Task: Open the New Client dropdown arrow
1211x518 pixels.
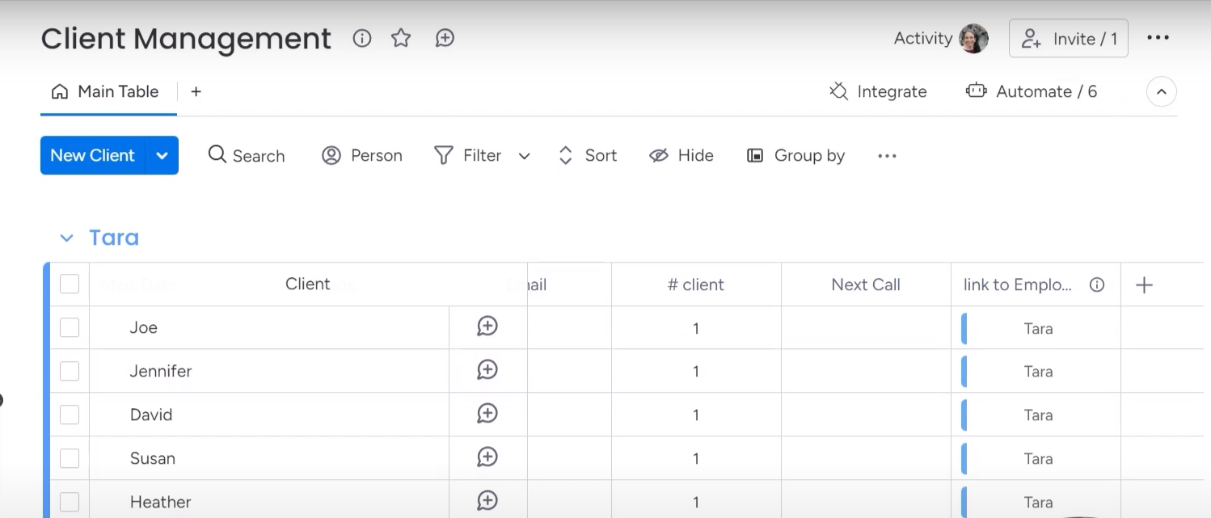Action: point(162,155)
